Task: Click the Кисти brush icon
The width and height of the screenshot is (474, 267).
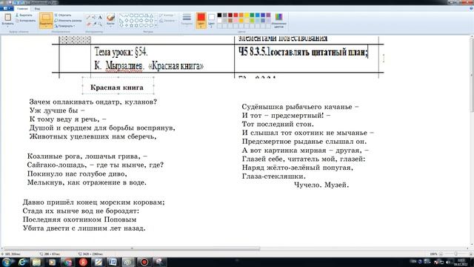Action: [x=110, y=17]
